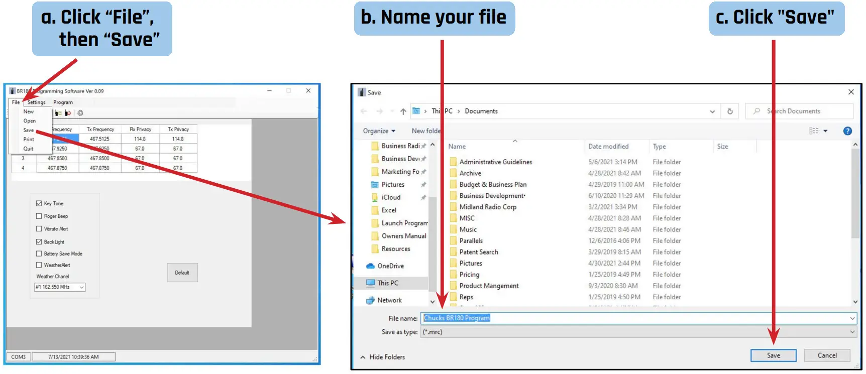Image resolution: width=866 pixels, height=374 pixels.
Task: Refresh the Documents folder listing
Action: pos(730,111)
